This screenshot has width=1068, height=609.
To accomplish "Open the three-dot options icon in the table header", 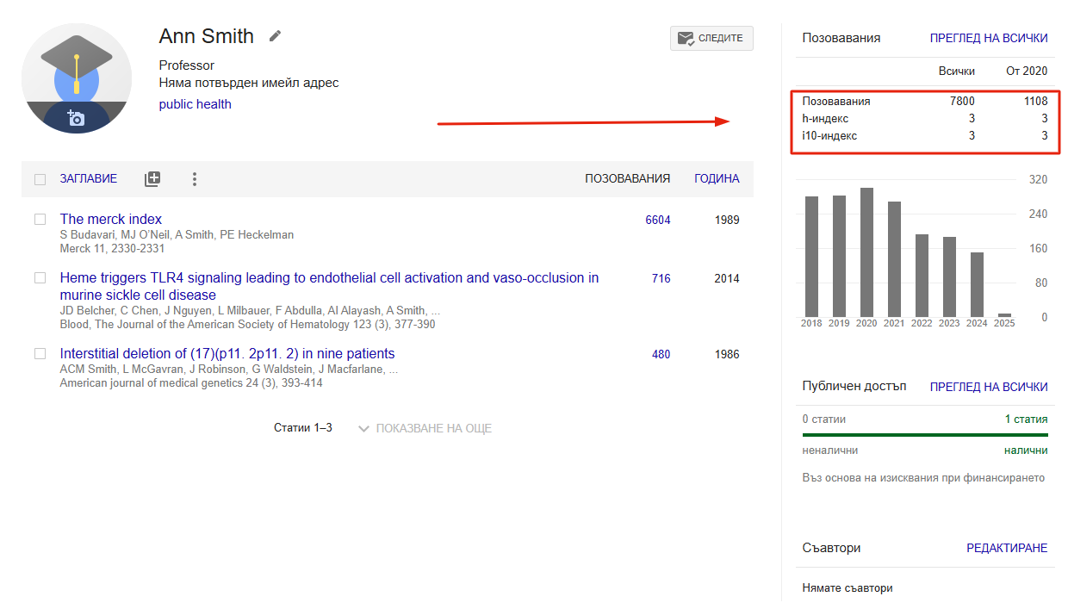I will tap(195, 178).
